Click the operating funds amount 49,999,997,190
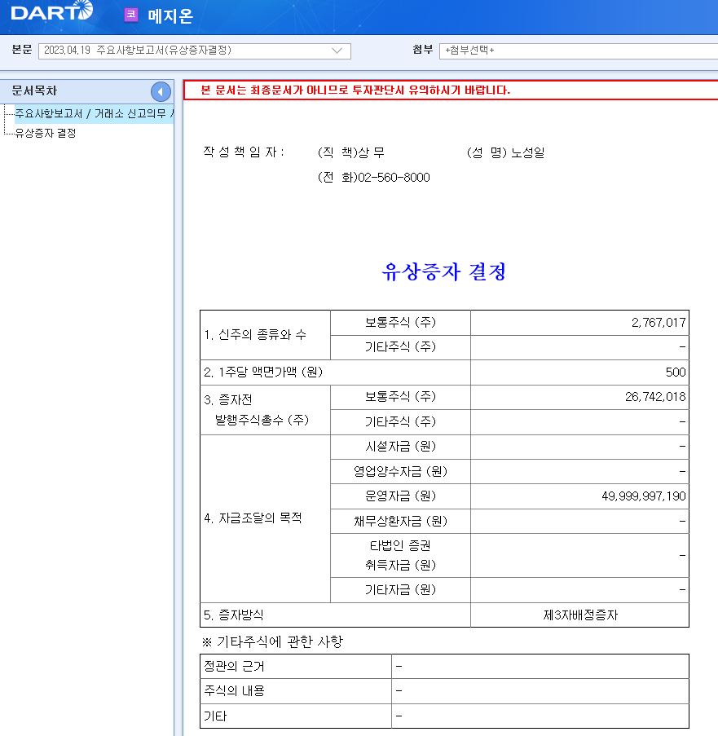 [643, 496]
